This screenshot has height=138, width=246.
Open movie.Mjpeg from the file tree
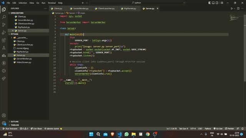pos(23,48)
